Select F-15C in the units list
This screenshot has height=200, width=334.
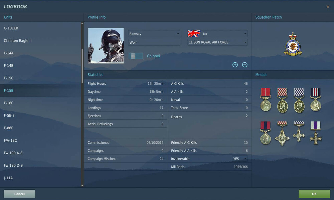(40, 78)
